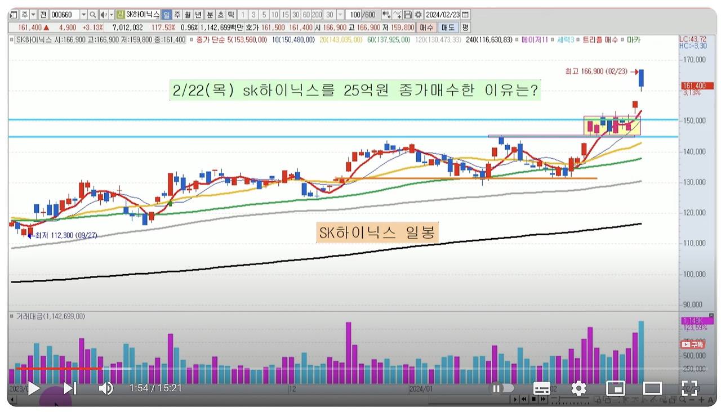Play the video
The width and height of the screenshot is (721, 412).
(33, 388)
